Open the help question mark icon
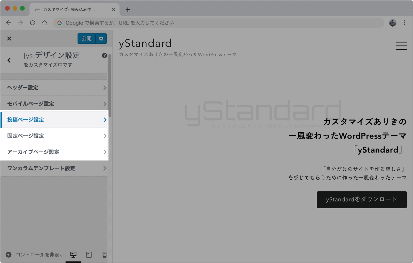The image size is (413, 263). click(x=104, y=55)
